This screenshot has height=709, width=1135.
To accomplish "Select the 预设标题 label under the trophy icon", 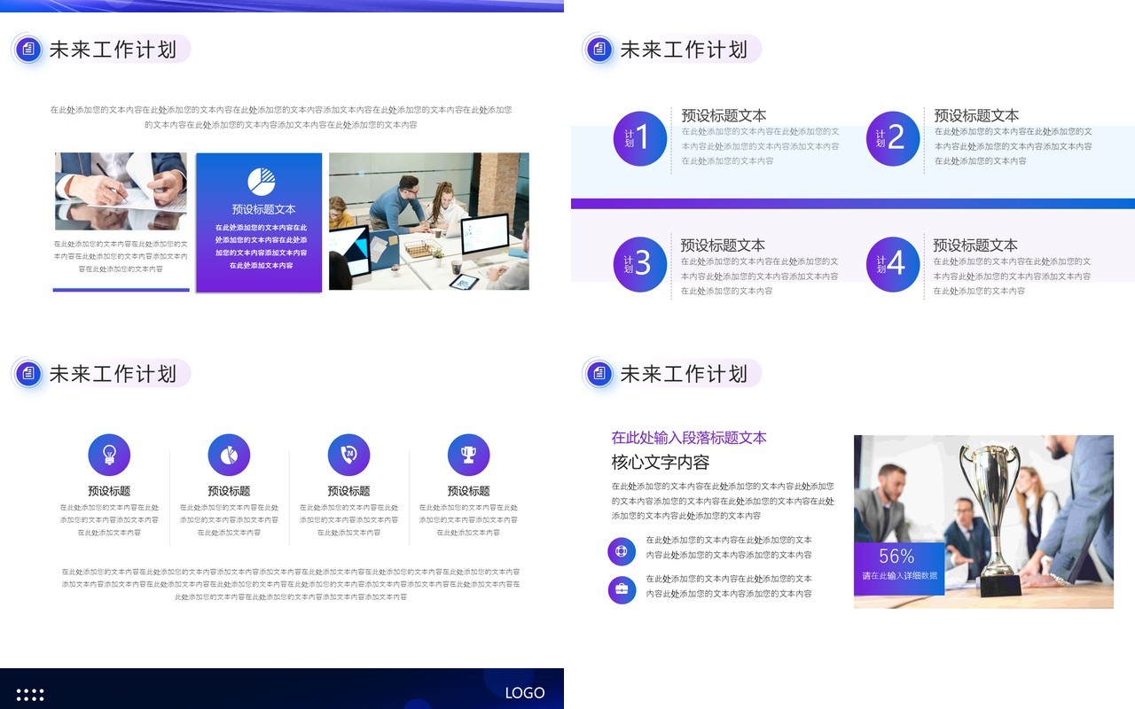I will 468,491.
